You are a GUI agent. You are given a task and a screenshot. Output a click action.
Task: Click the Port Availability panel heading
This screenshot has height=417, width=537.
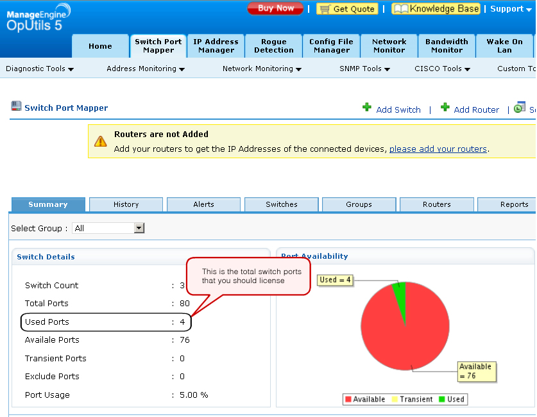click(x=314, y=256)
